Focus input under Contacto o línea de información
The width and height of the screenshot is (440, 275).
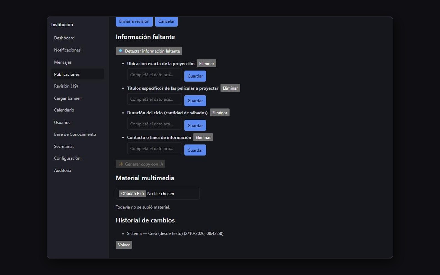click(155, 148)
